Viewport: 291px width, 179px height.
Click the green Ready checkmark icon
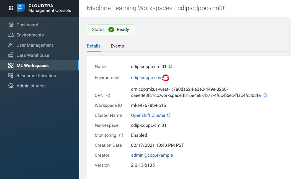coord(111,30)
